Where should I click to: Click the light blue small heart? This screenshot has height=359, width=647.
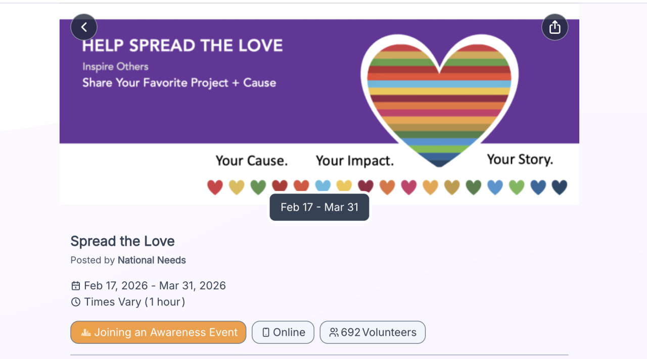pyautogui.click(x=322, y=186)
